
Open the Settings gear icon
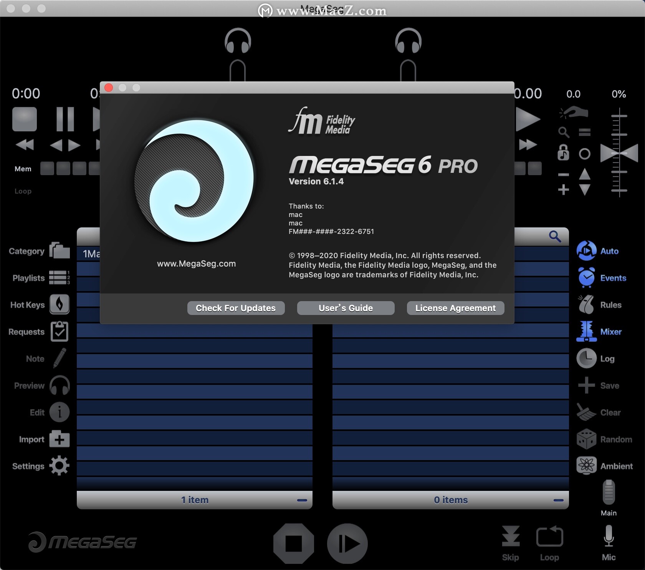coord(60,466)
